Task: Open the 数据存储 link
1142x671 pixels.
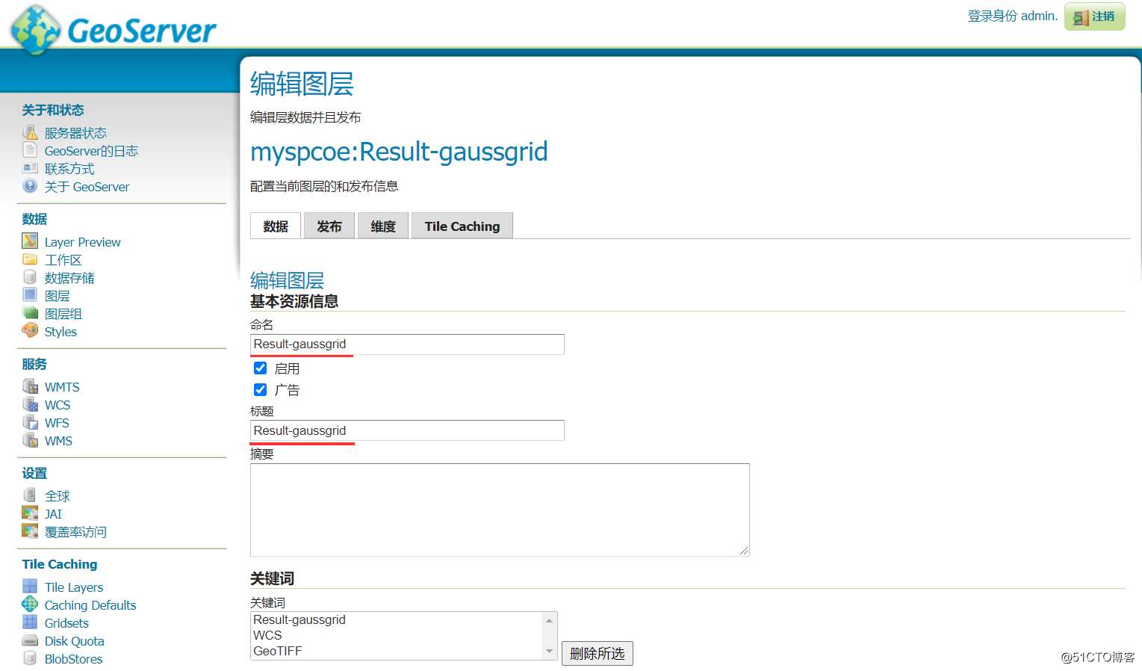Action: (69, 278)
